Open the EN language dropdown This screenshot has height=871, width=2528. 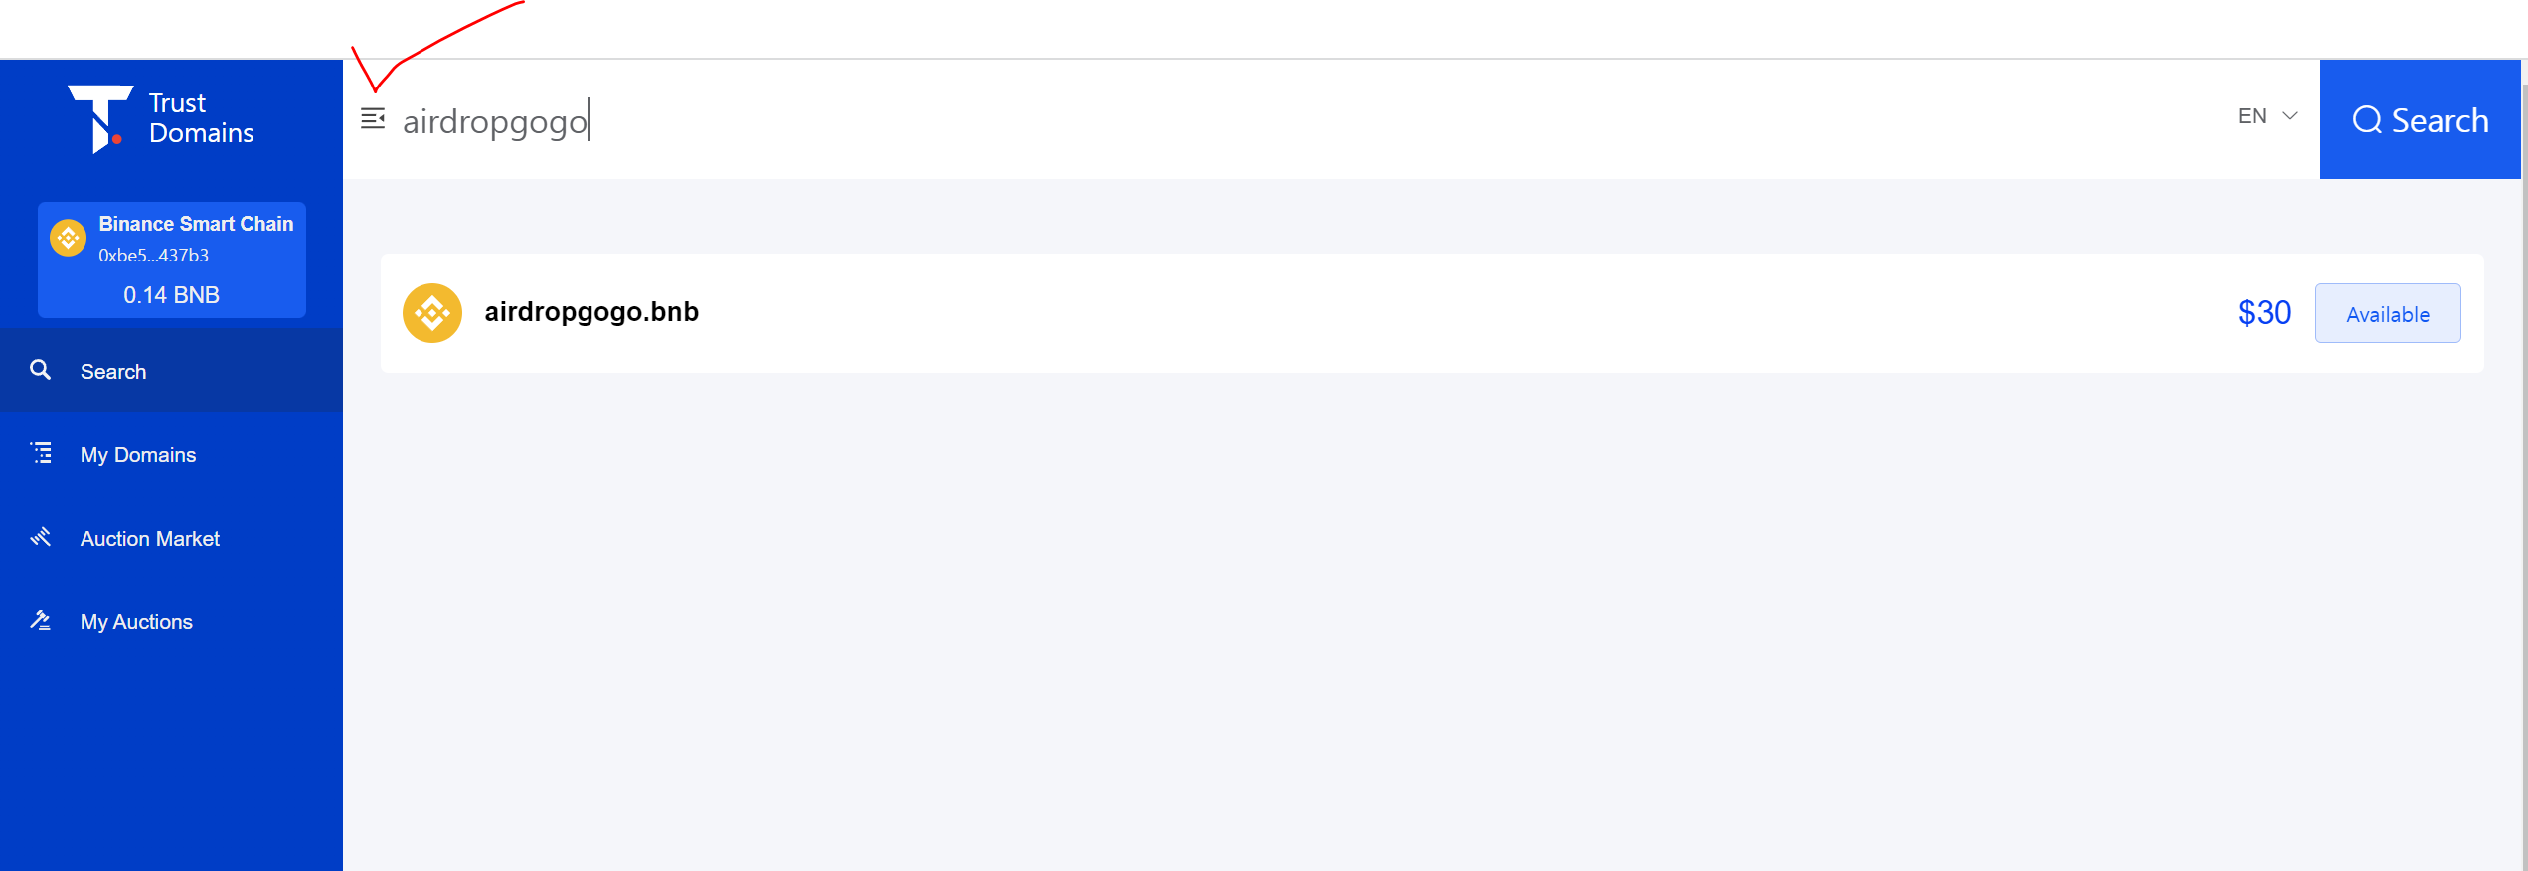coord(2268,116)
